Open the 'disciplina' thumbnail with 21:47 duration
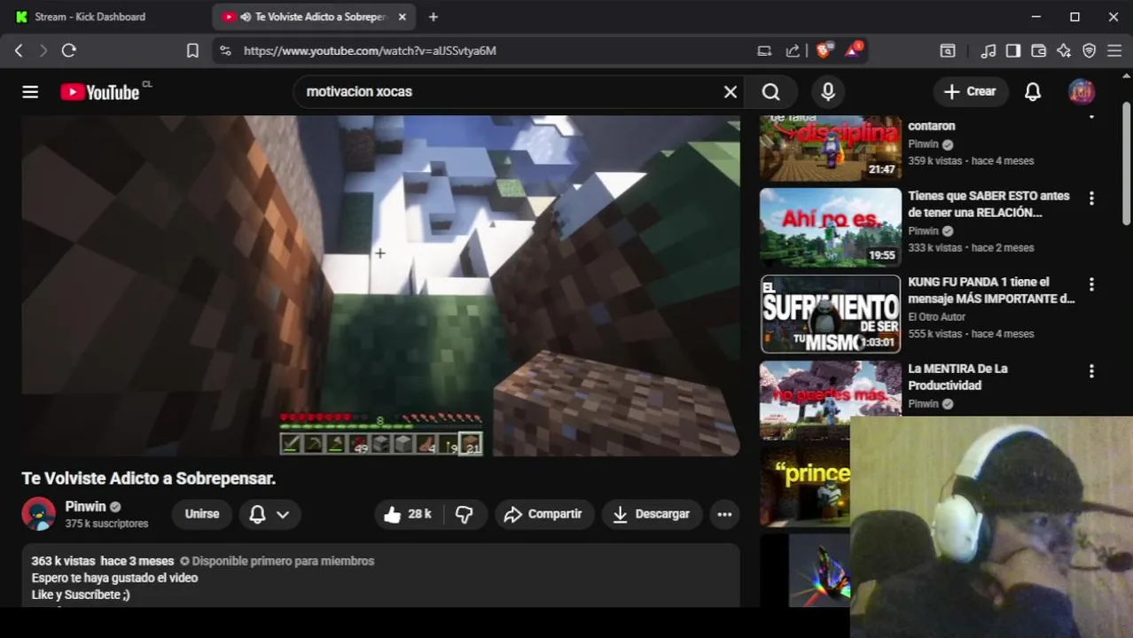 (830, 148)
